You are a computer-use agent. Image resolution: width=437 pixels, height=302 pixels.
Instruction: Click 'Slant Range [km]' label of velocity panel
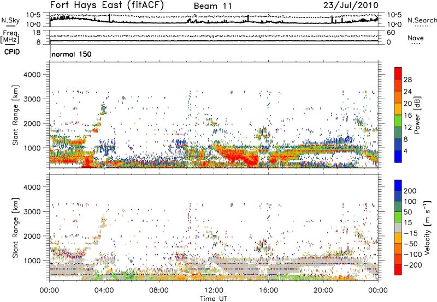click(16, 228)
